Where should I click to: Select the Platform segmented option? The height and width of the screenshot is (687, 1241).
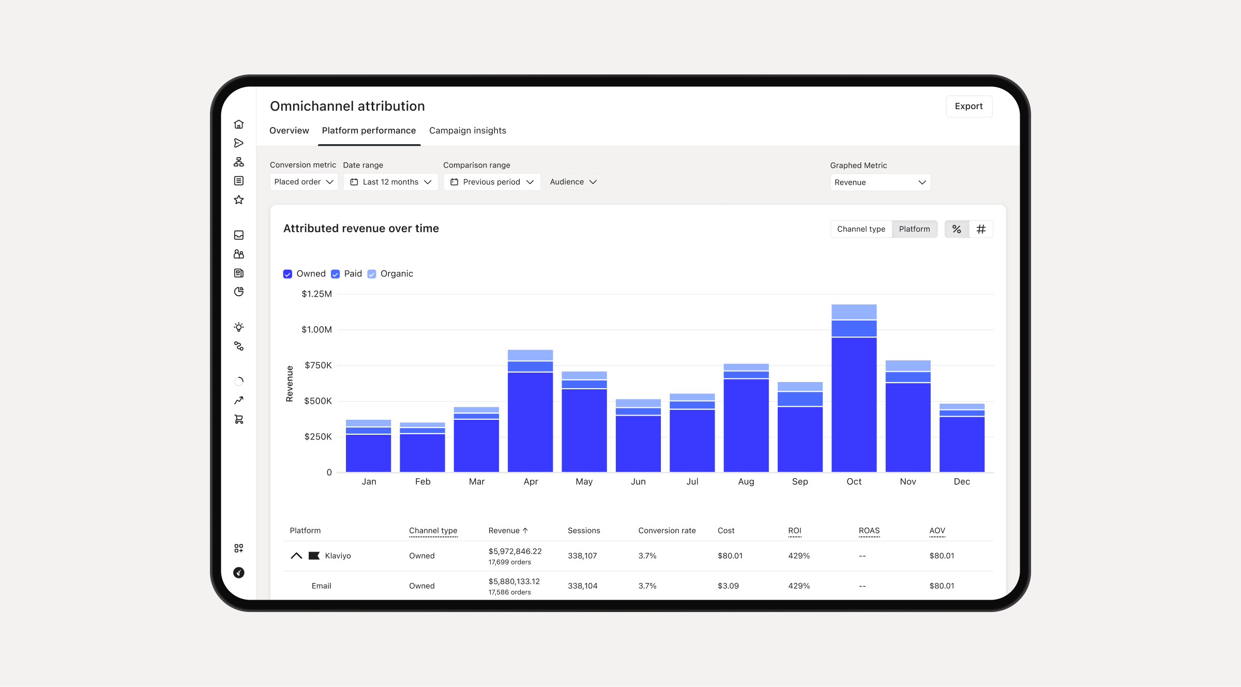914,229
